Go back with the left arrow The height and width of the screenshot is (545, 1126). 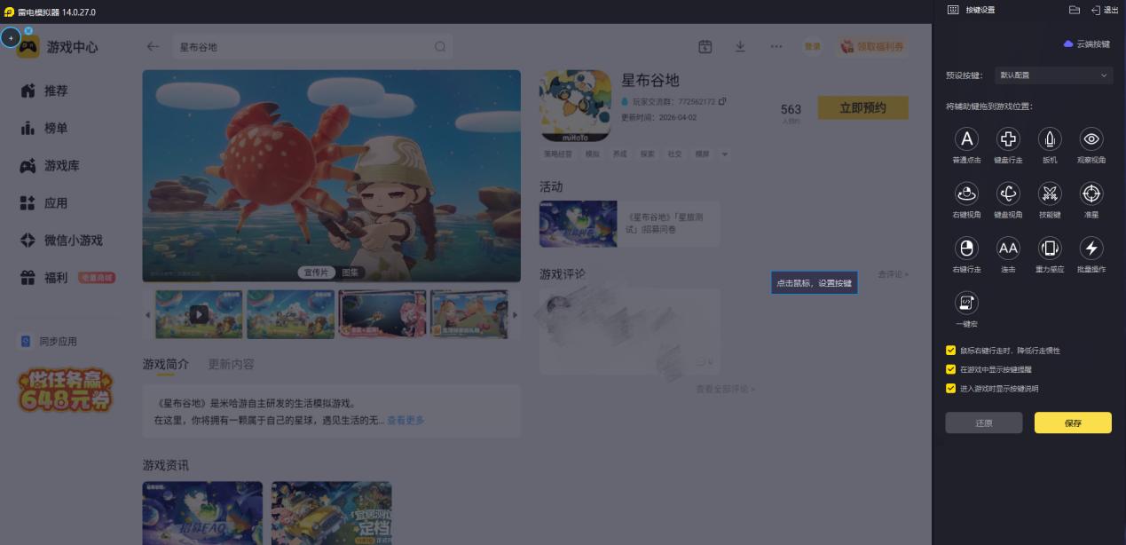tap(154, 47)
